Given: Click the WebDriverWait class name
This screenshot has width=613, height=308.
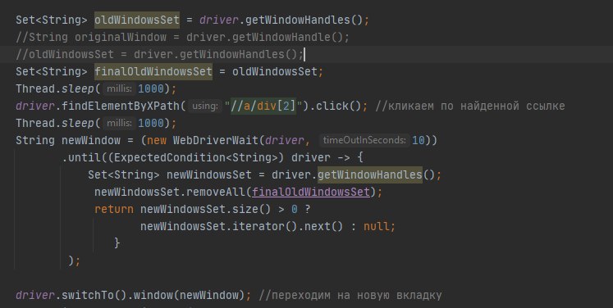Looking at the screenshot, I should (216, 140).
